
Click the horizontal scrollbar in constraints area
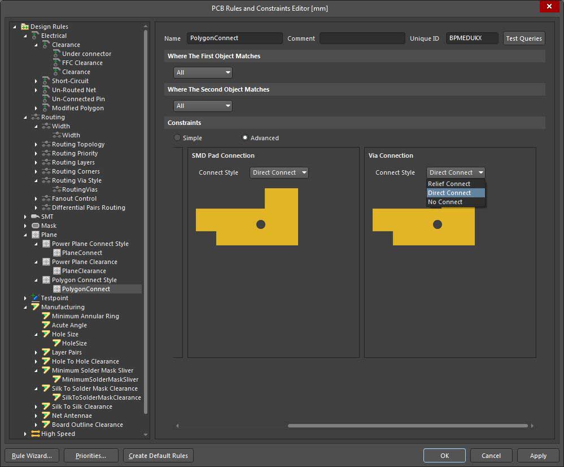407,426
